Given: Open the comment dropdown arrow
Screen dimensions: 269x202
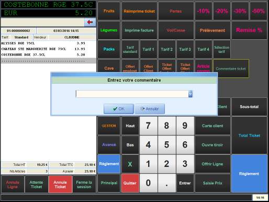Looking at the screenshot, I should pos(190,94).
